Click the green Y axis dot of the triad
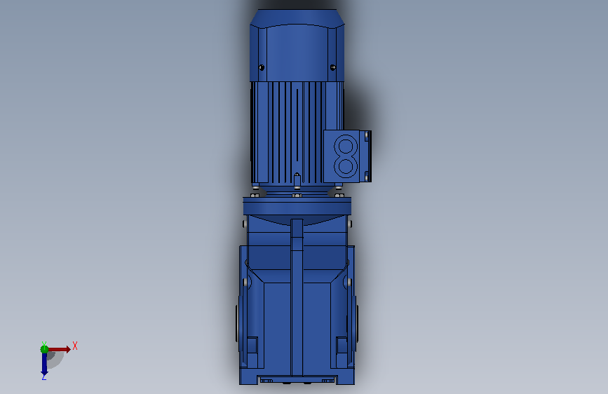The width and height of the screenshot is (608, 394). [44, 349]
